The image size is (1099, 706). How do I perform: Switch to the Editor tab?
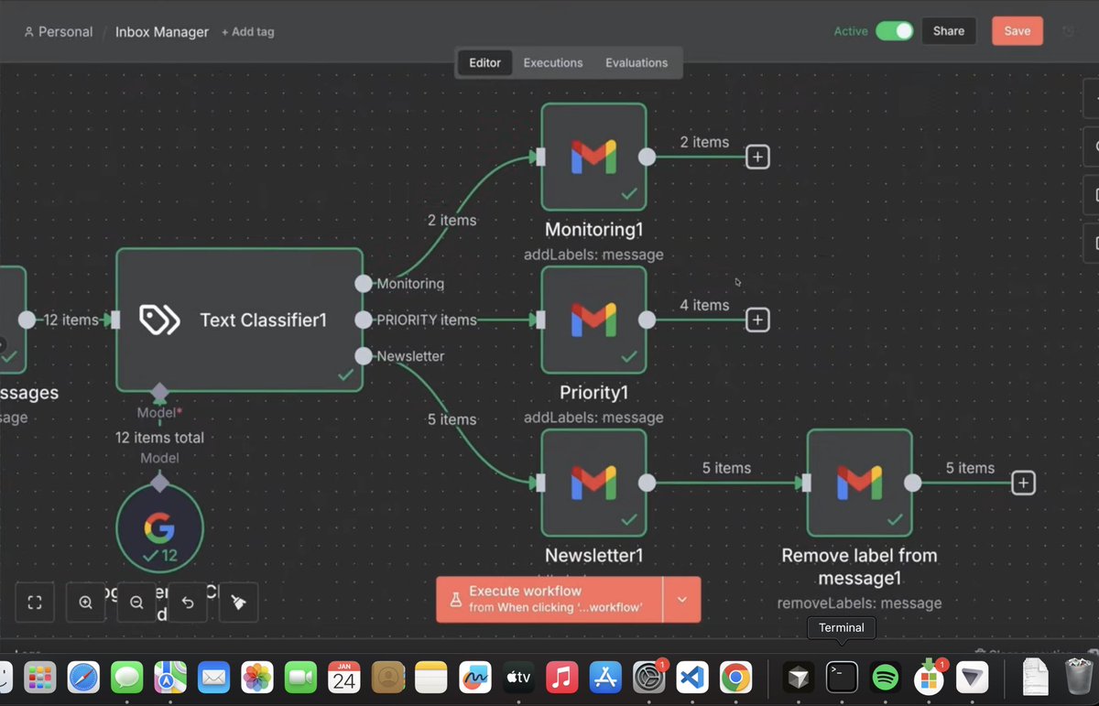tap(484, 63)
